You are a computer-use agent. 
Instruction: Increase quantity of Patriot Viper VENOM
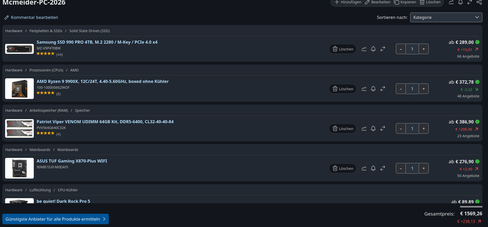click(x=424, y=129)
